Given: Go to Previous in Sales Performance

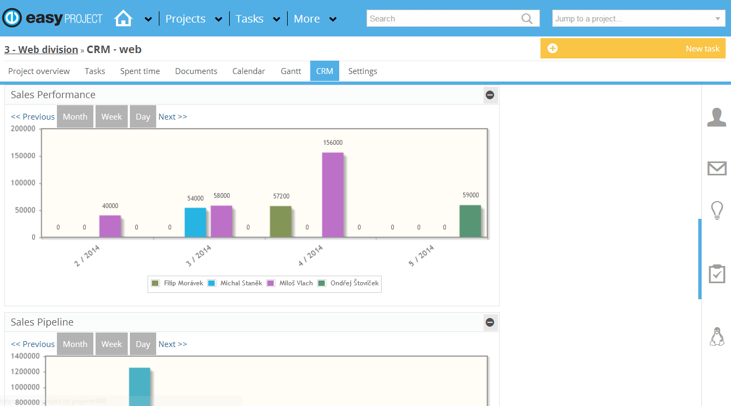Looking at the screenshot, I should (x=33, y=116).
